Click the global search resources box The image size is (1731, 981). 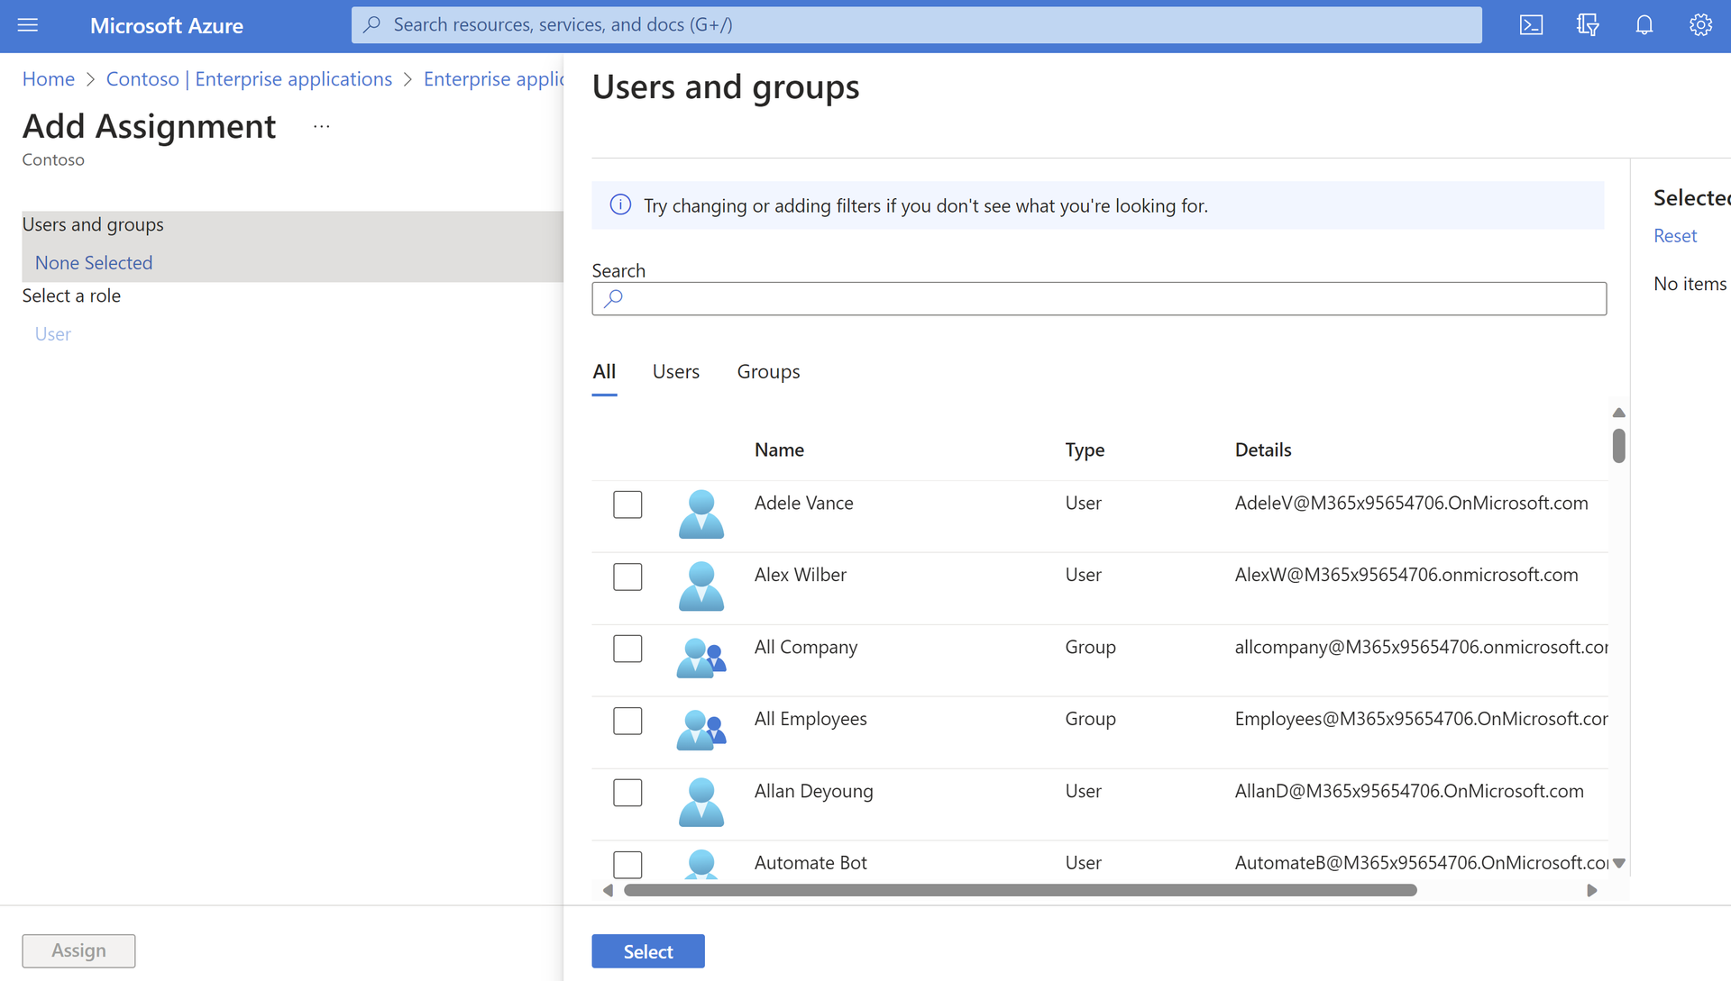click(917, 25)
